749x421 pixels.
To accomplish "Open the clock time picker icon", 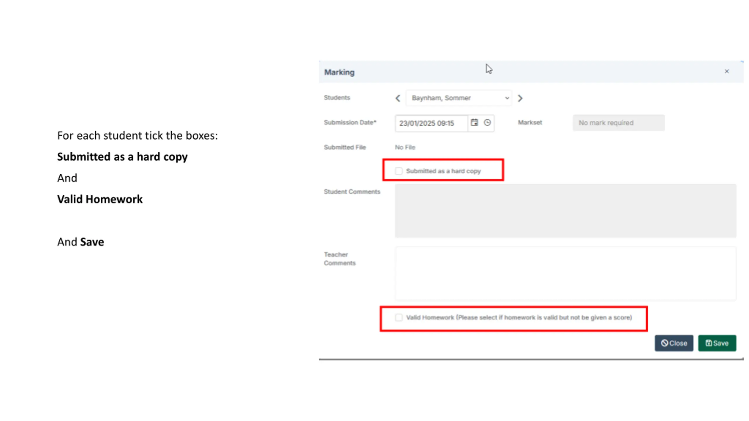I will tap(487, 122).
